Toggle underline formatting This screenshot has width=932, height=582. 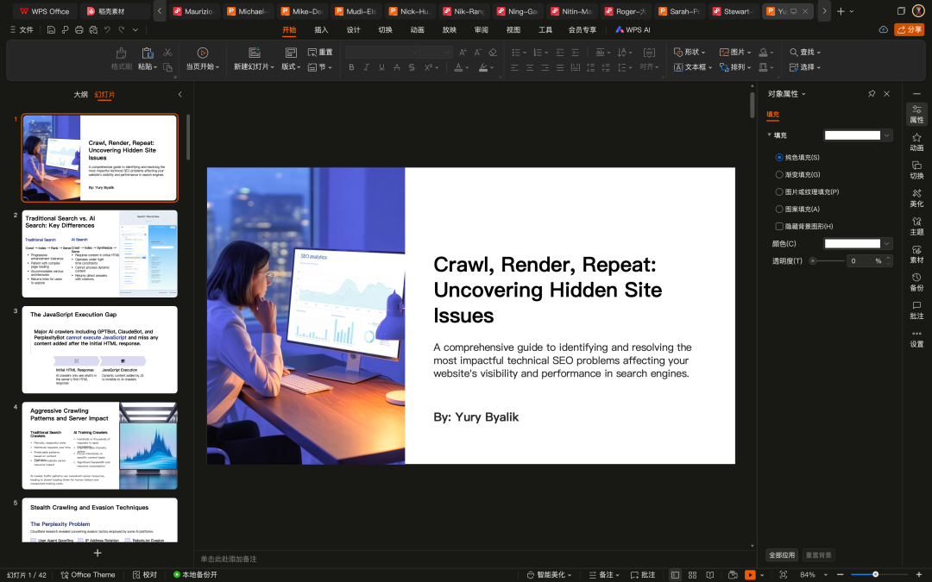point(381,68)
